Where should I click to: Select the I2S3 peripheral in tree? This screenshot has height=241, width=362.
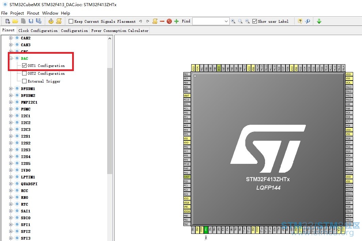(x=26, y=150)
